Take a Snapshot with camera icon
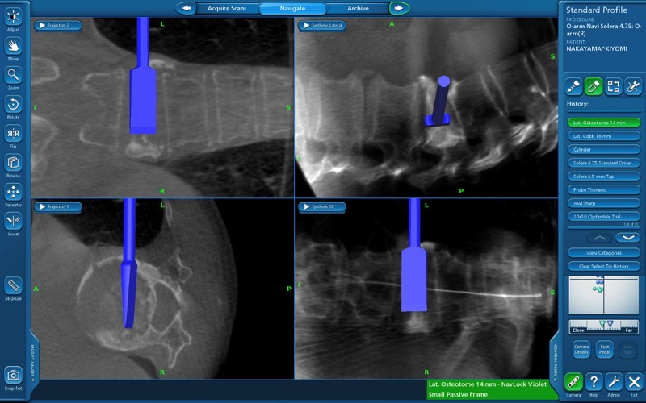The height and width of the screenshot is (403, 646). 13,376
